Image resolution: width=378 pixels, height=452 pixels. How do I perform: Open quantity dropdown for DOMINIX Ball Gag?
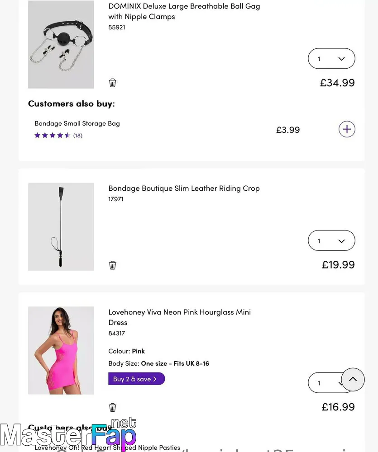tap(331, 58)
